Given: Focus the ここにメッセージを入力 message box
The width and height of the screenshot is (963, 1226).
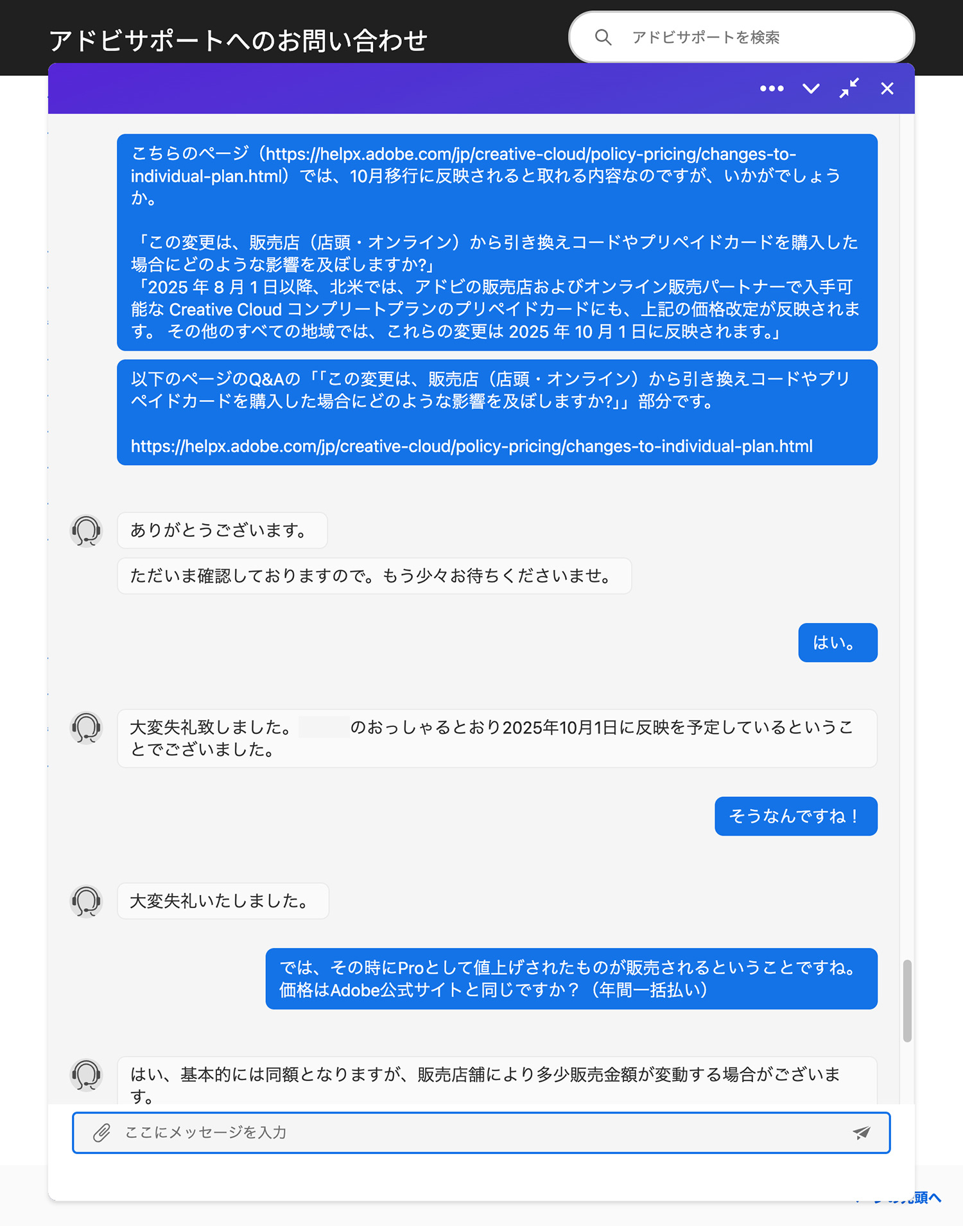Looking at the screenshot, I should click(x=481, y=1133).
